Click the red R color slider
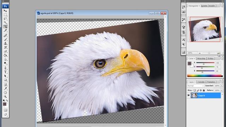The height and width of the screenshot is (127, 226). (206, 63)
